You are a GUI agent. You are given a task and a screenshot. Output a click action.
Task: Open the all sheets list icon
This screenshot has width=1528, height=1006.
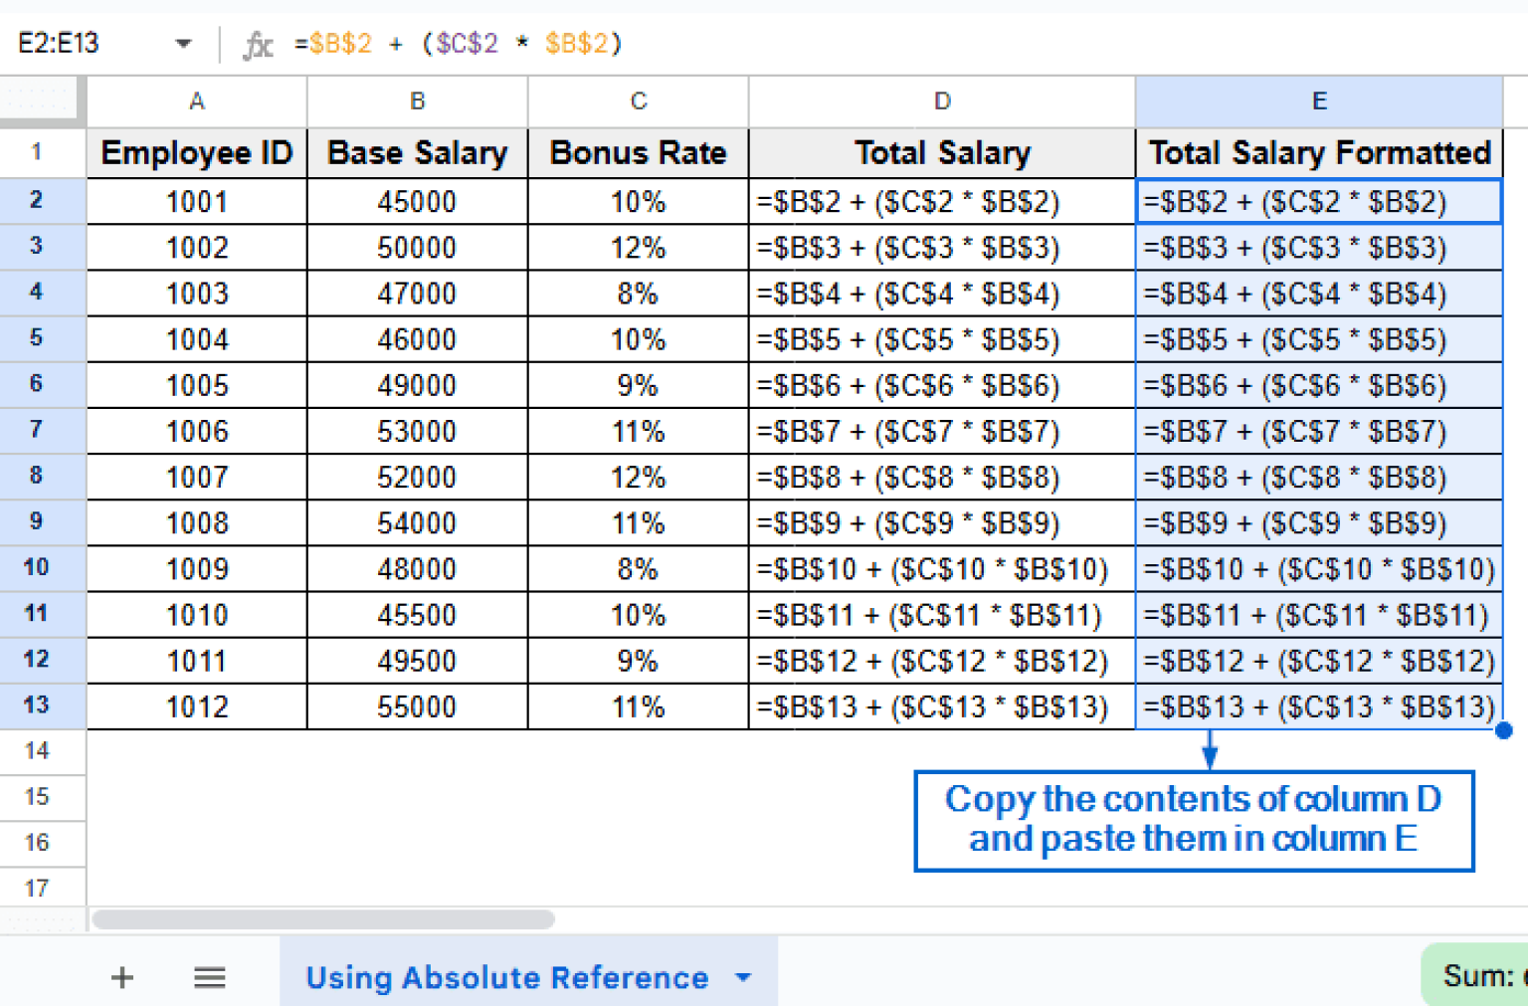tap(209, 977)
